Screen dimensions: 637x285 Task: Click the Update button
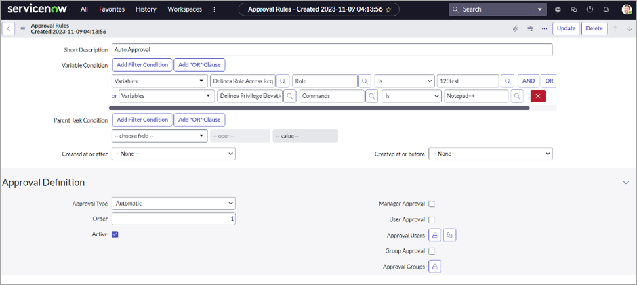(x=565, y=28)
